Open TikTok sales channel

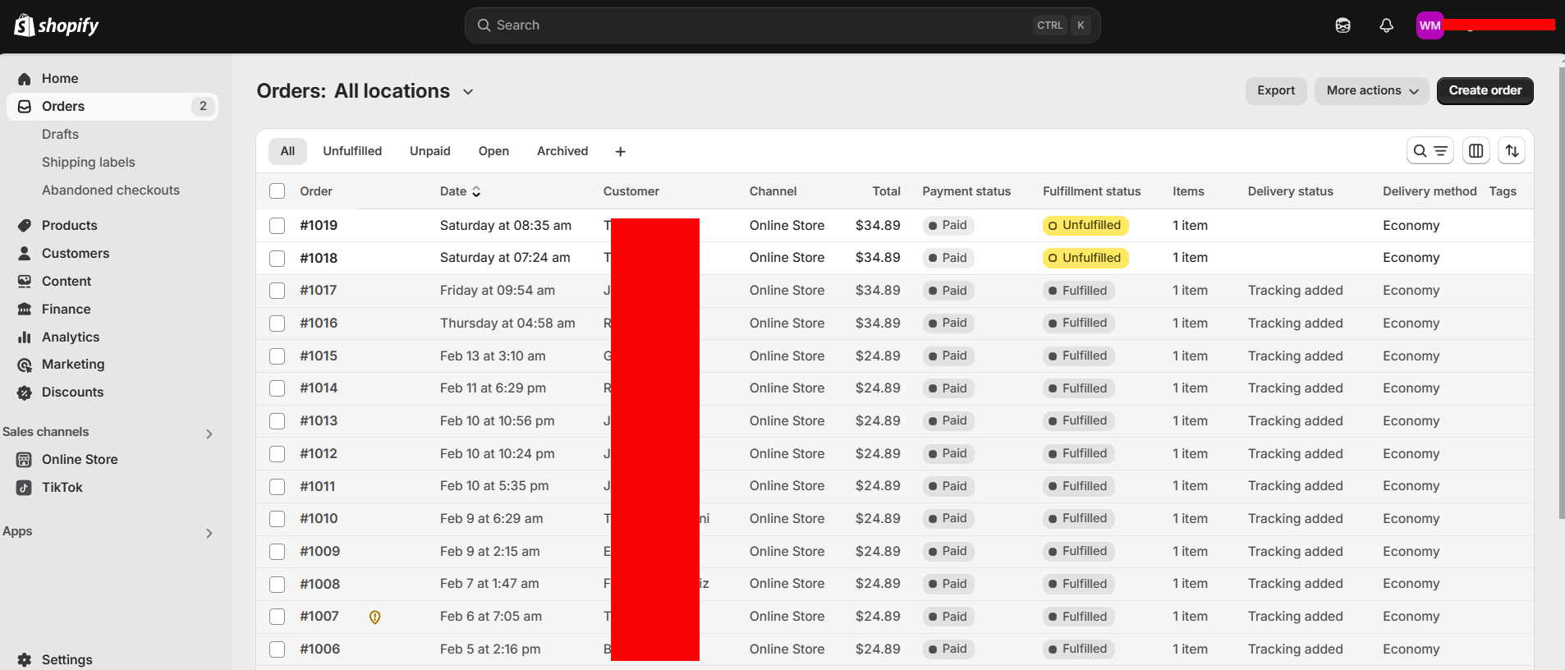tap(62, 488)
